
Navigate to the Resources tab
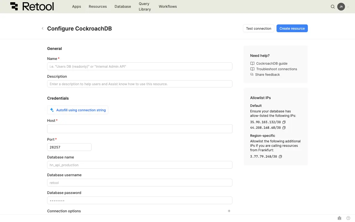[x=98, y=6]
